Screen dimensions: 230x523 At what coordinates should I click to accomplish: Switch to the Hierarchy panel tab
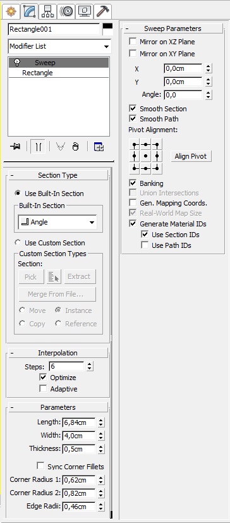47,11
